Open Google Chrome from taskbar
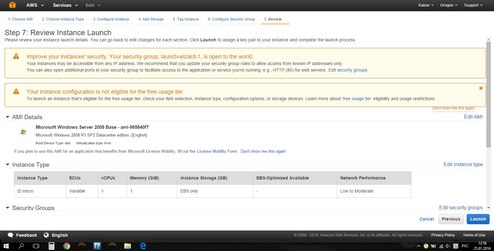The image size is (494, 251). click(x=67, y=246)
